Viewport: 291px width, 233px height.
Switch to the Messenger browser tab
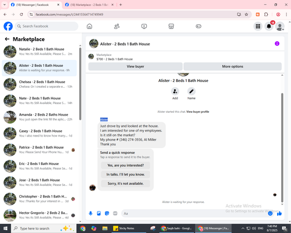[x=35, y=5]
